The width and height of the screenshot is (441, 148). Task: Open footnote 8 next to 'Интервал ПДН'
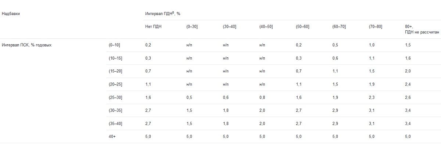[x=173, y=12]
